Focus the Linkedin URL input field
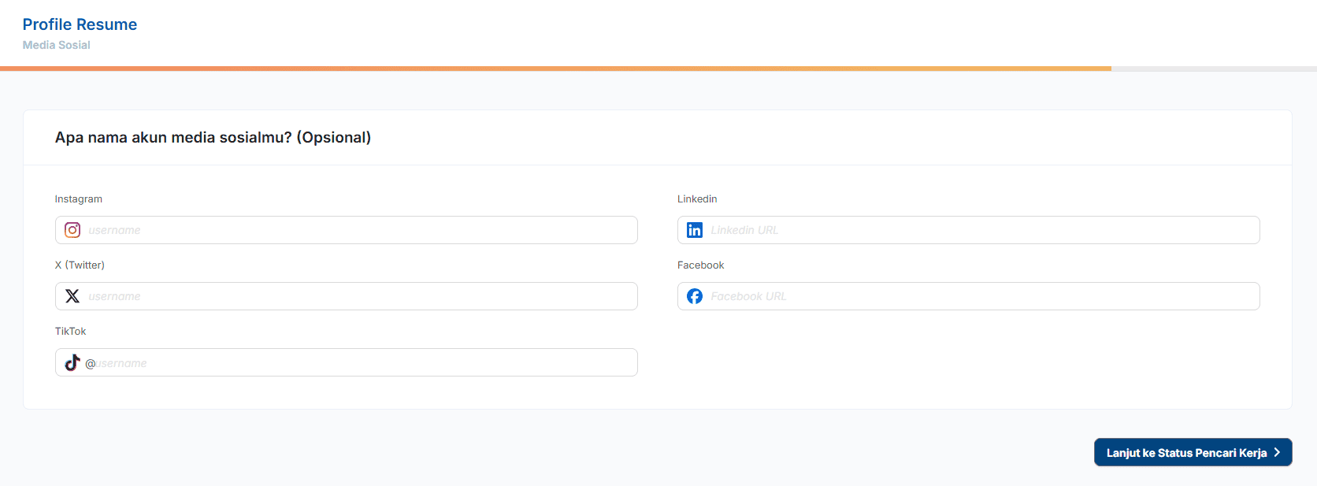Screen dimensions: 1317x486 (981, 230)
